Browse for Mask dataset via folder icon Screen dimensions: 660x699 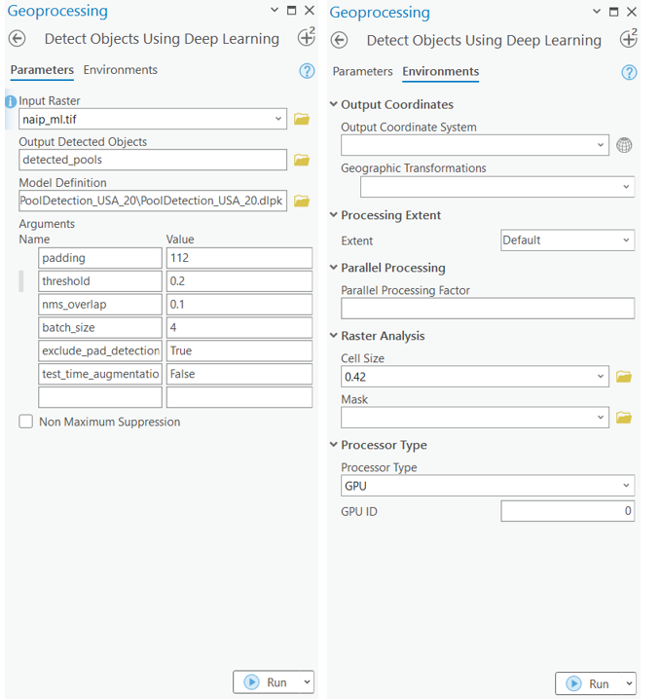pos(624,418)
